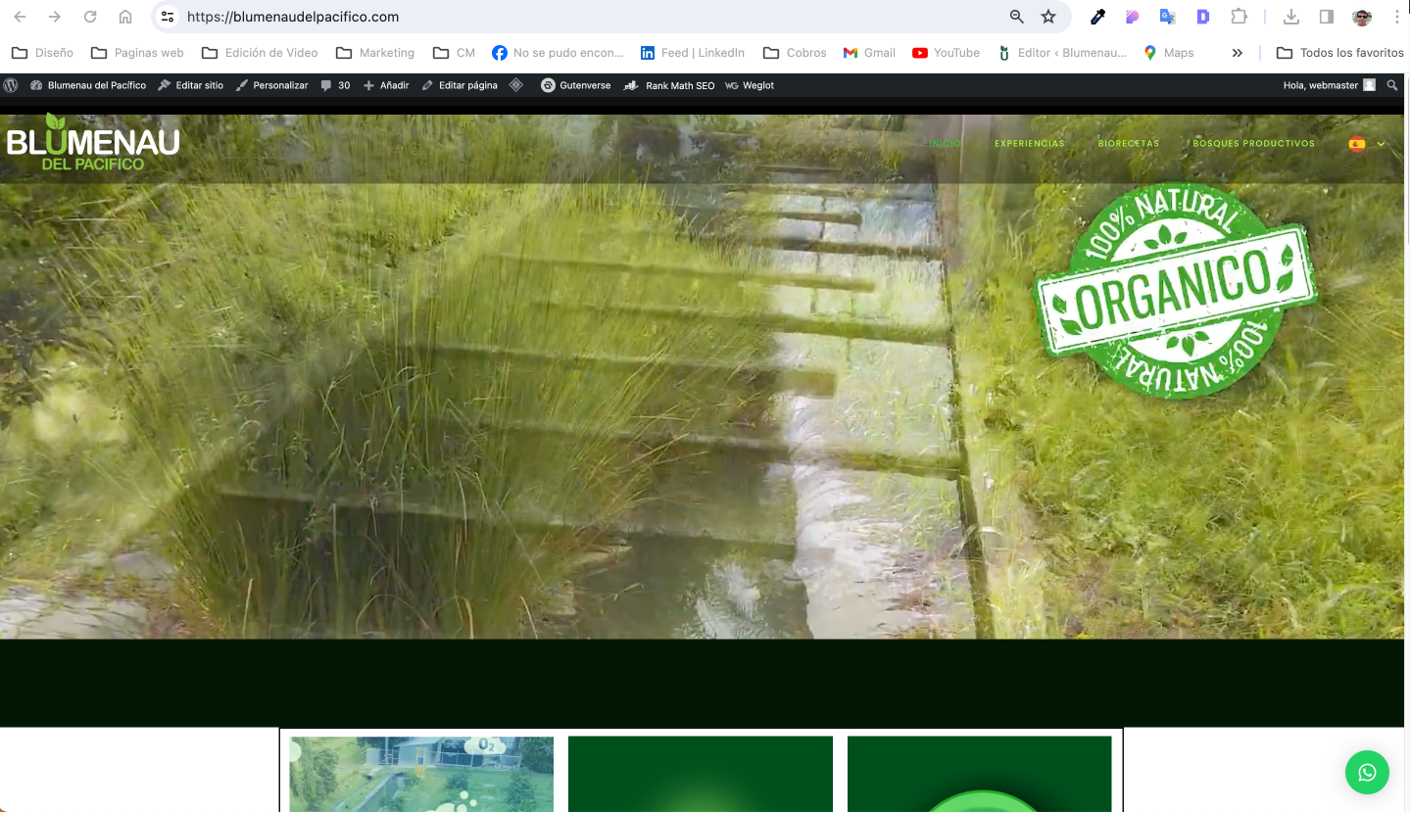Open the browser home page
Image resolution: width=1410 pixels, height=813 pixels.
(x=125, y=17)
